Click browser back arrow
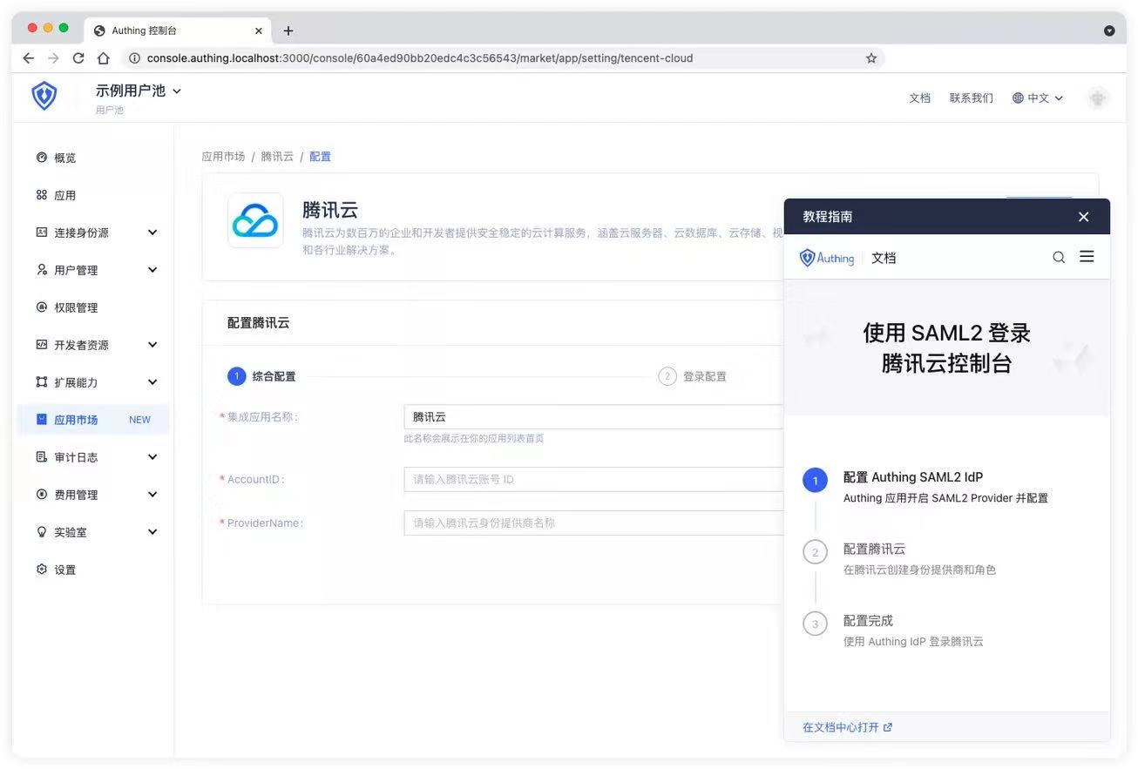The width and height of the screenshot is (1138, 769). point(29,58)
